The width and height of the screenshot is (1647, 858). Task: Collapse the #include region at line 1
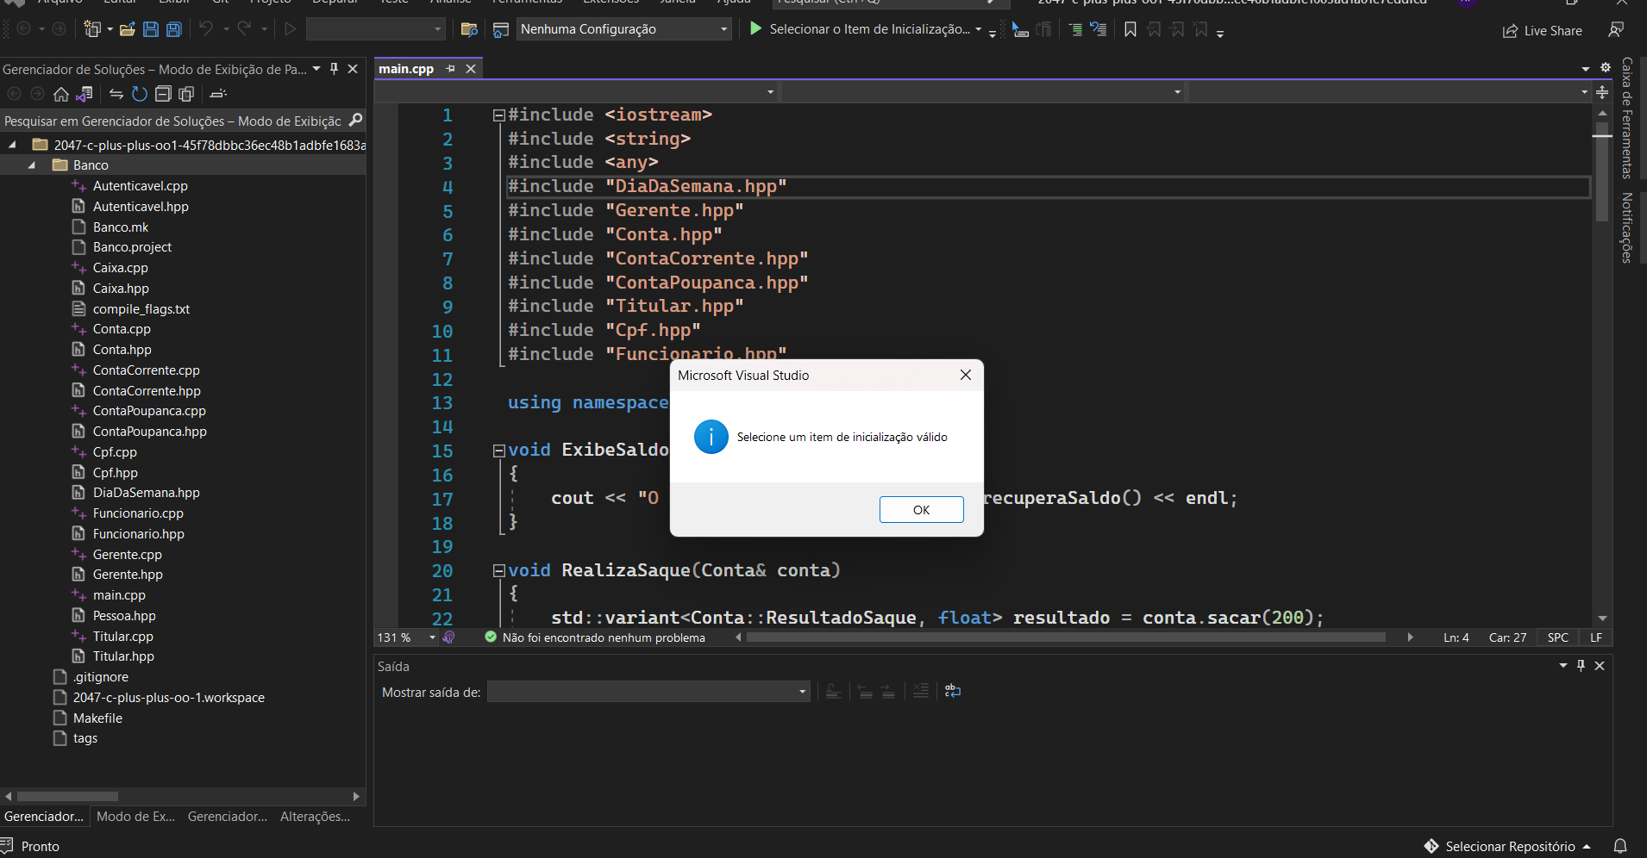pyautogui.click(x=498, y=115)
